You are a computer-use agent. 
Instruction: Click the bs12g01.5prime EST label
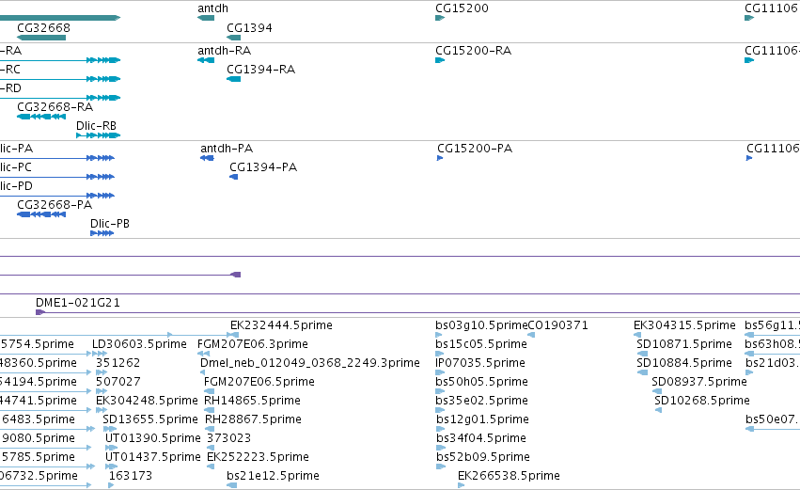pos(482,420)
